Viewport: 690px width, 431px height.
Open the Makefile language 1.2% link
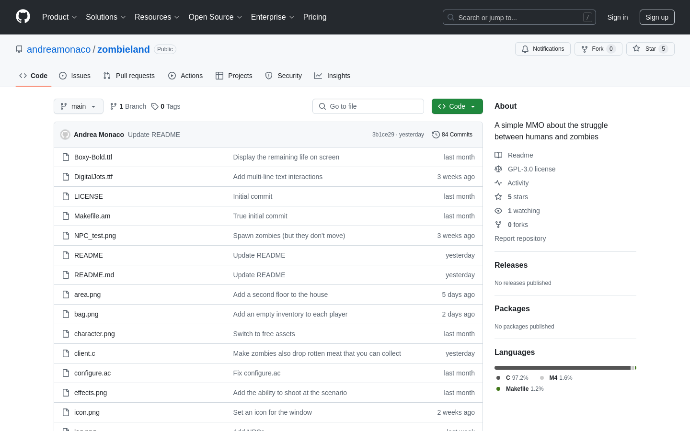(x=520, y=389)
